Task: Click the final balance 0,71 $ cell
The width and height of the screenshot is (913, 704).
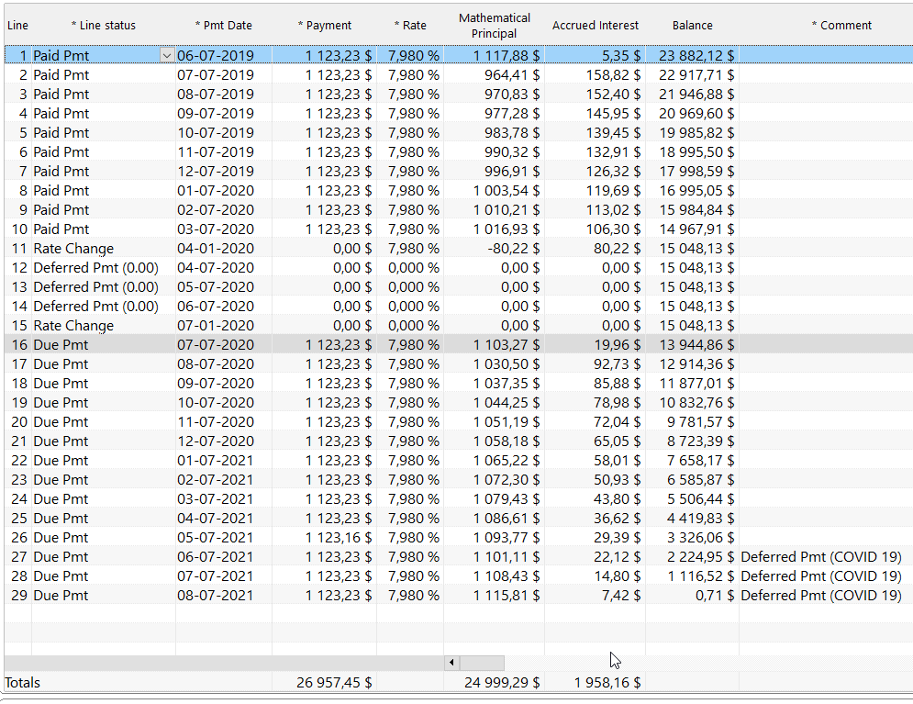Action: 715,595
